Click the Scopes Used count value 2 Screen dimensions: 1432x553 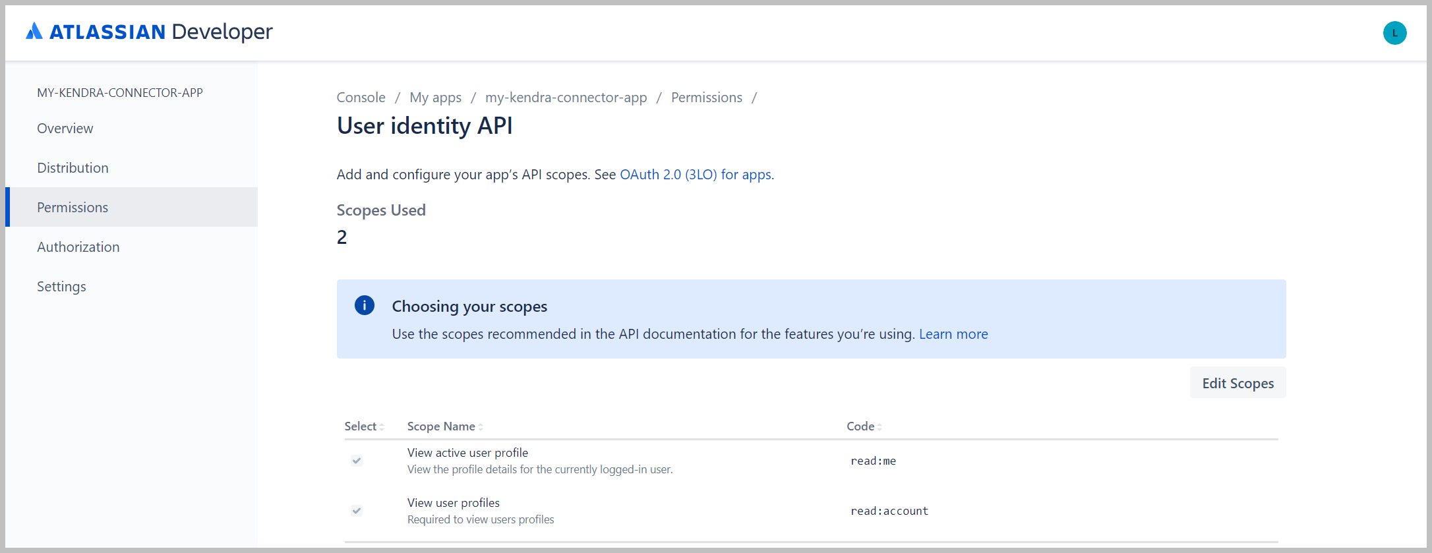coord(342,237)
